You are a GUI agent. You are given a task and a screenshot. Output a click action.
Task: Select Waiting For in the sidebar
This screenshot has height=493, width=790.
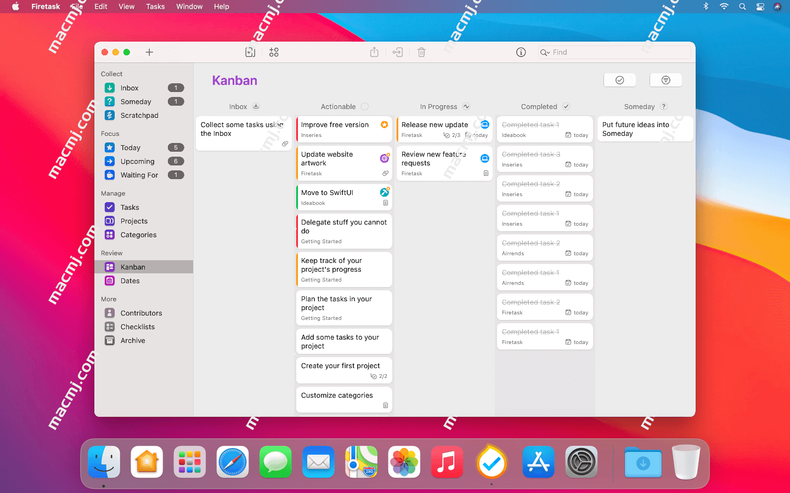tap(144, 175)
